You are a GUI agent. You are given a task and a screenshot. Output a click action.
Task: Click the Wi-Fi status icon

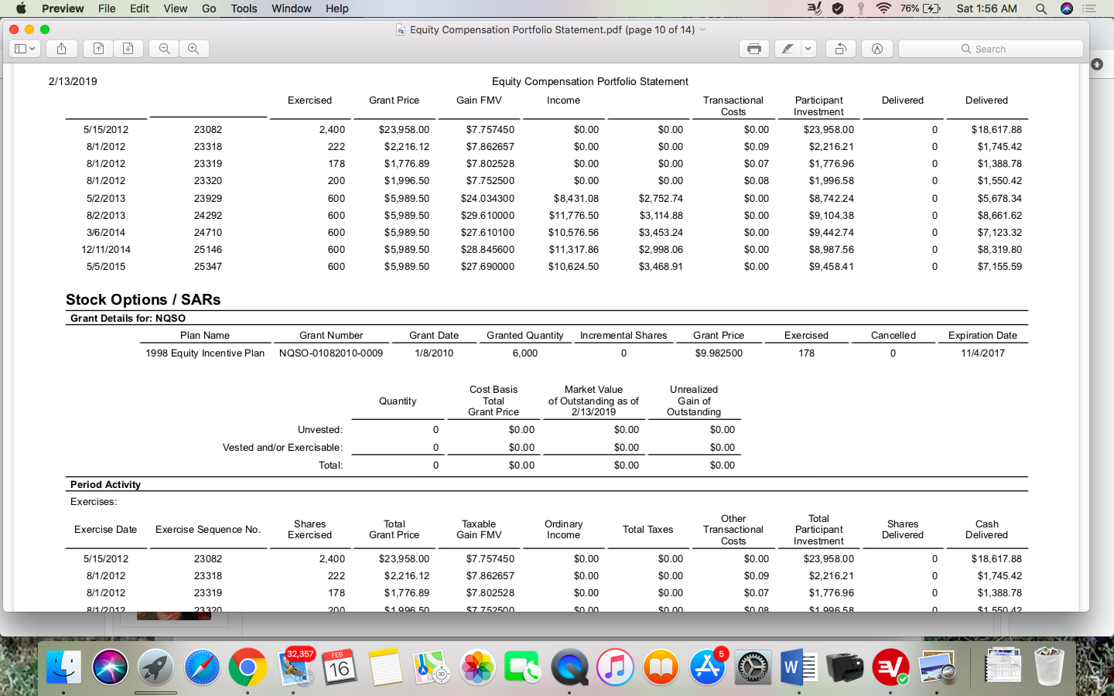tap(883, 9)
